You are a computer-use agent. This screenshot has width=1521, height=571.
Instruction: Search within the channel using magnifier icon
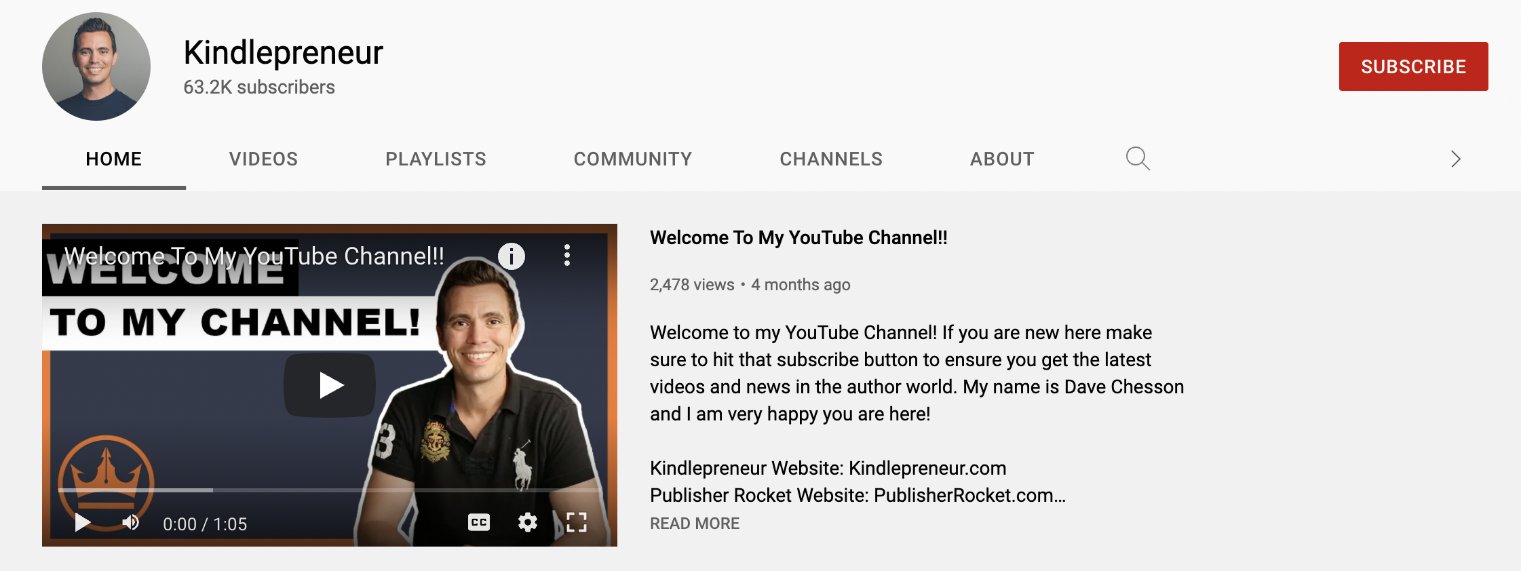point(1138,159)
